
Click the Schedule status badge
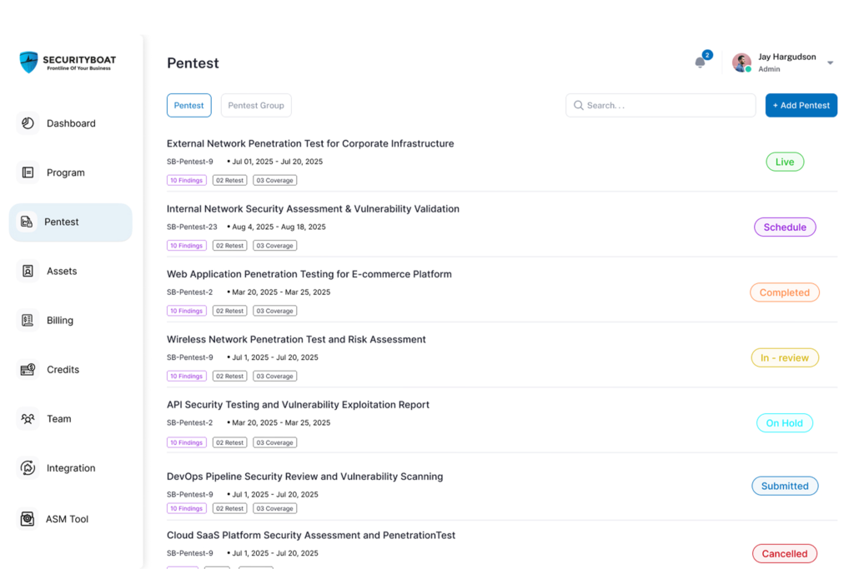(785, 227)
